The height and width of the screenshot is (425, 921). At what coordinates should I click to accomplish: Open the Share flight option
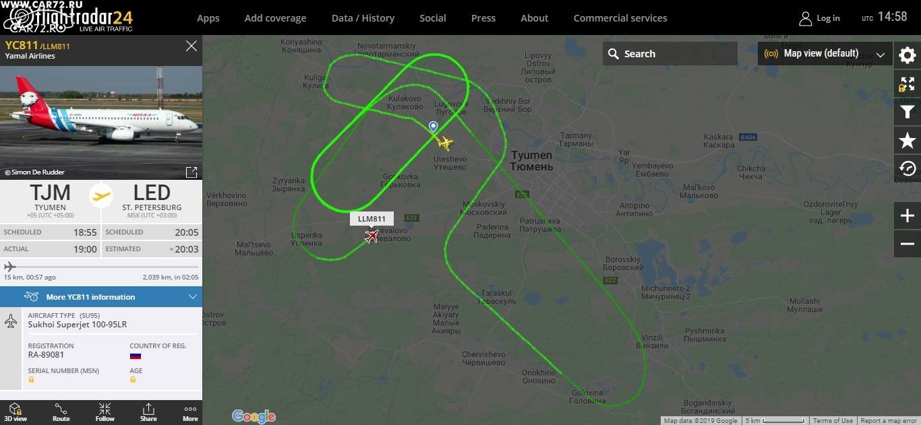pos(148,412)
